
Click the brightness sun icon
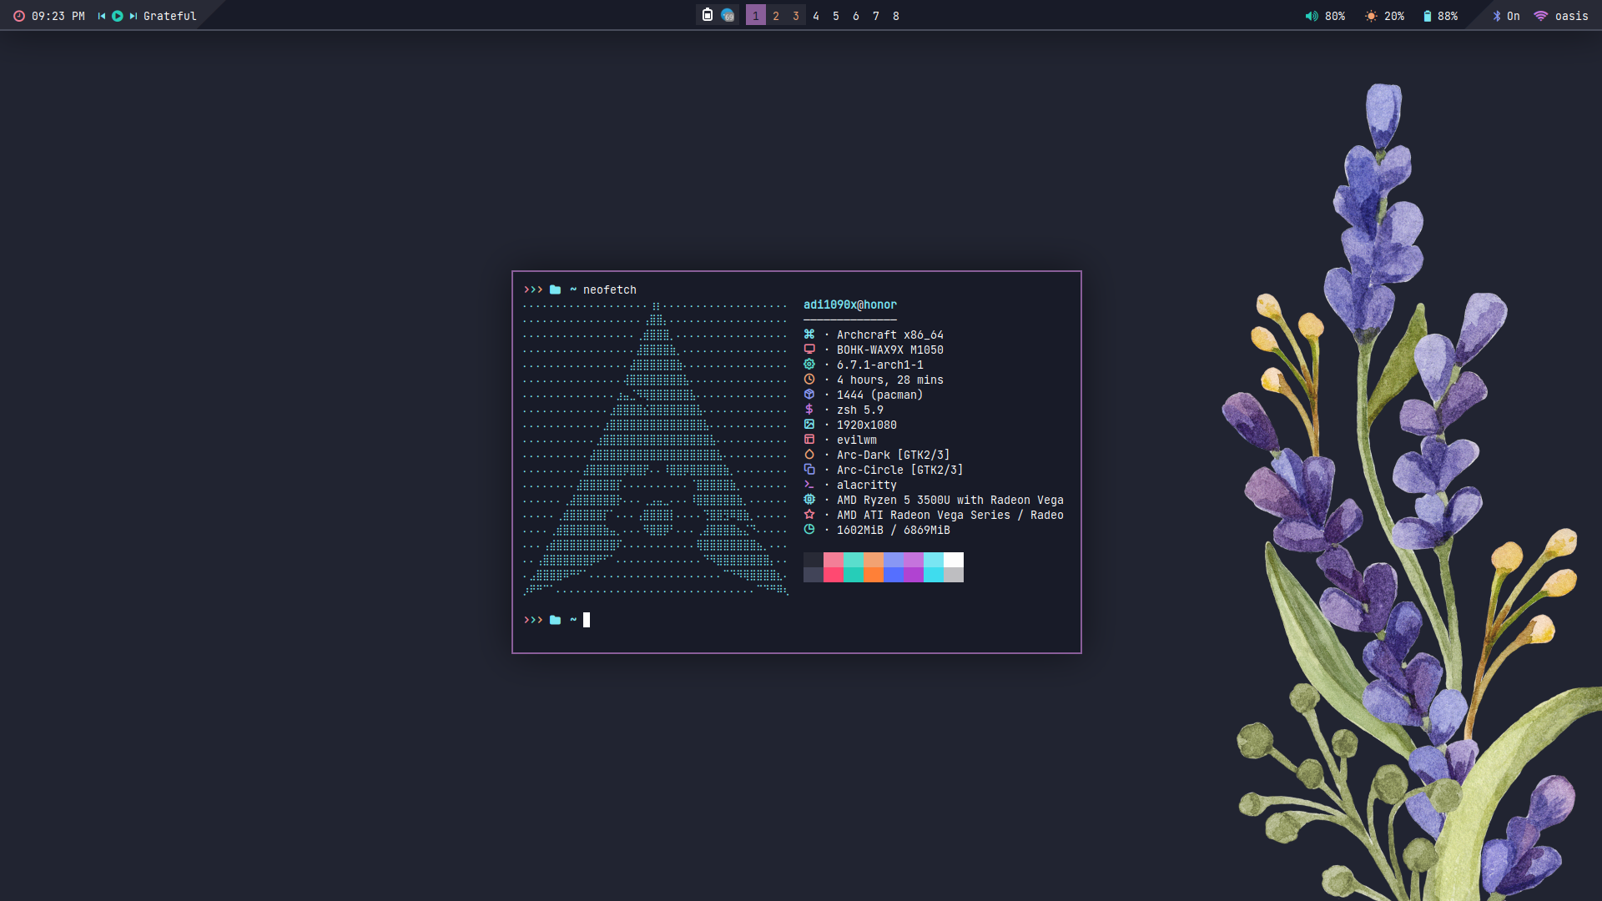(x=1371, y=16)
